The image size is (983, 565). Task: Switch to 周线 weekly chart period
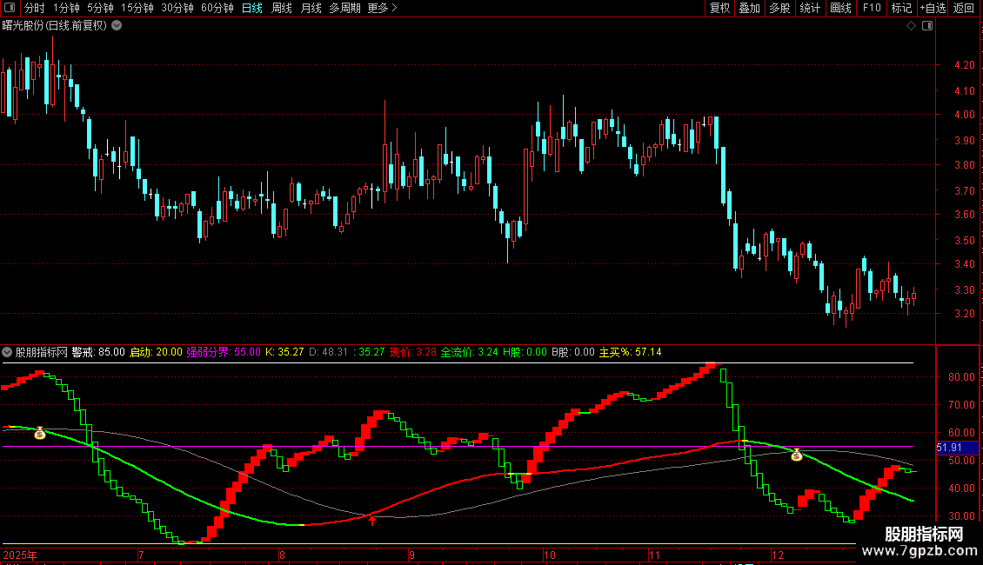point(281,8)
